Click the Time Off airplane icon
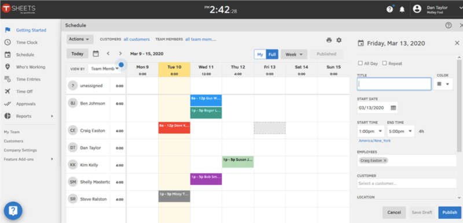463x223 pixels. tap(8, 92)
